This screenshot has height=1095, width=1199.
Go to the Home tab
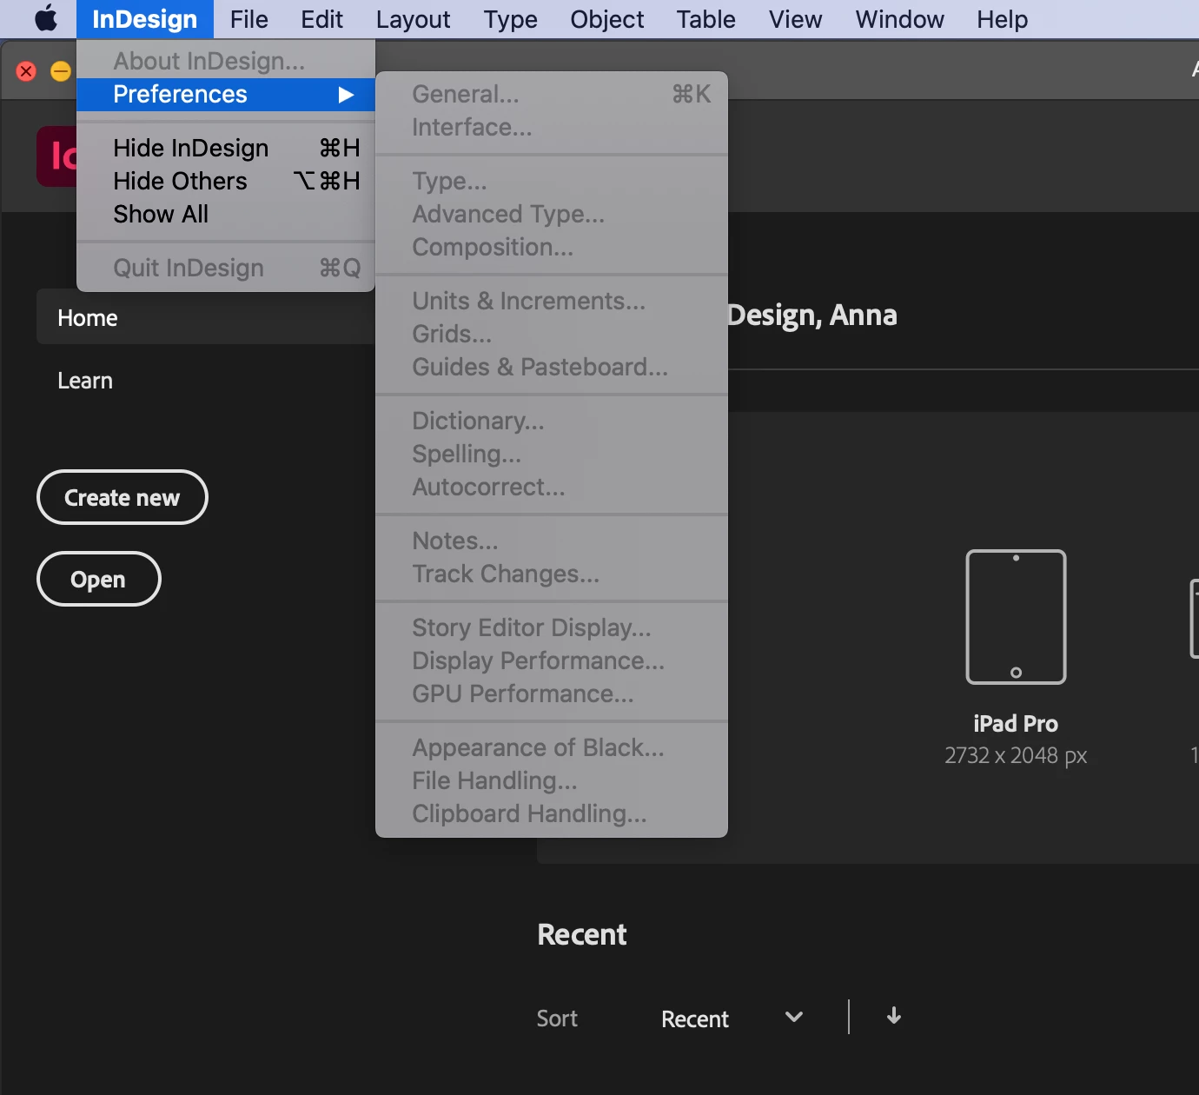(205, 318)
